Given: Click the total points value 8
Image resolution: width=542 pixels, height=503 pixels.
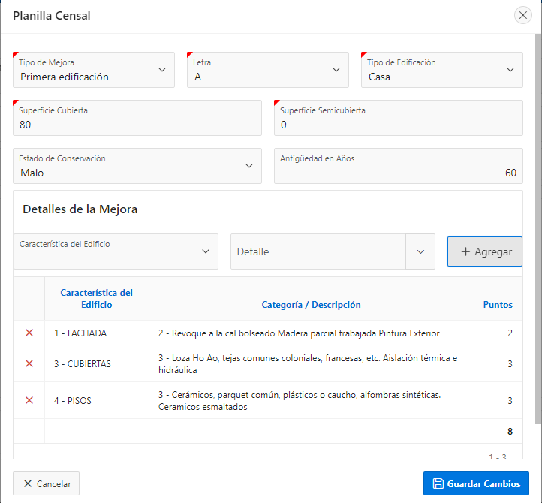Looking at the screenshot, I should (x=510, y=431).
